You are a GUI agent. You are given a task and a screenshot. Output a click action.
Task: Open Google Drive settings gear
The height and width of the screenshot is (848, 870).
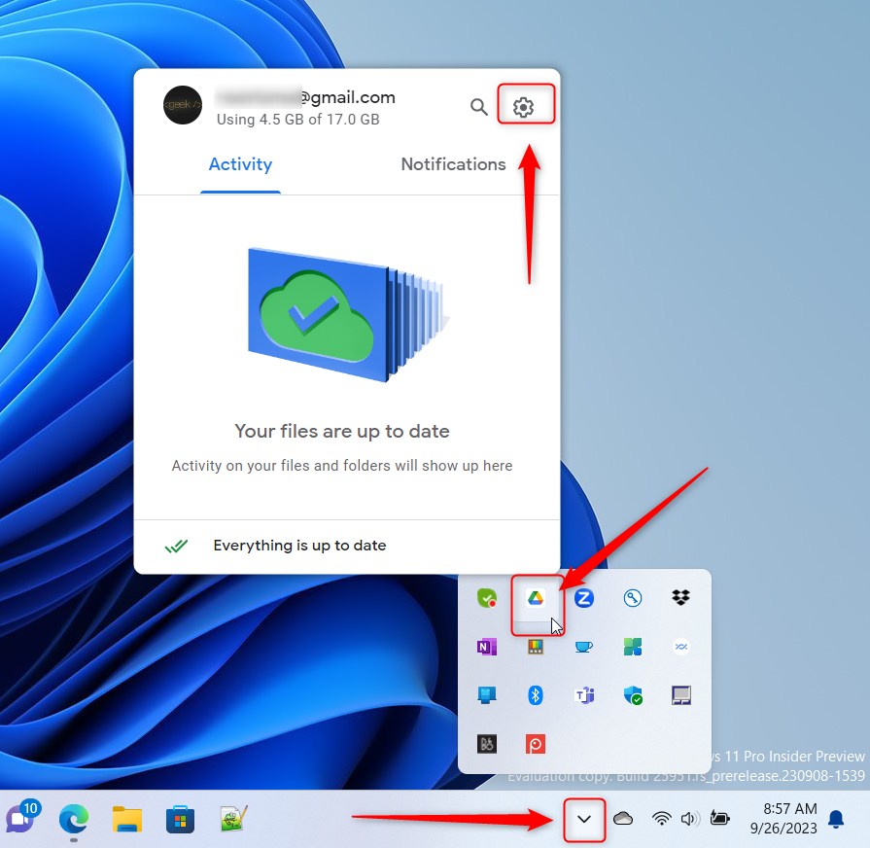pyautogui.click(x=523, y=107)
